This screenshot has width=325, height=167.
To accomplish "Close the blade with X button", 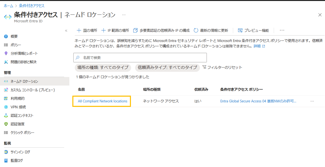I will (320, 15).
